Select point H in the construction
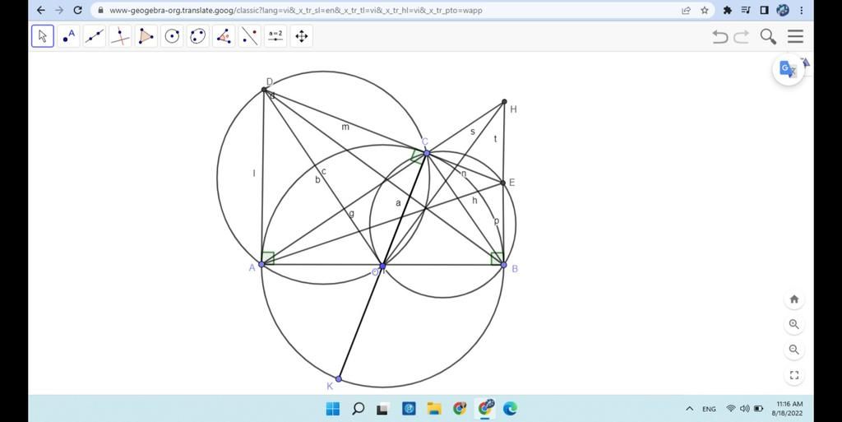The image size is (842, 422). coord(504,101)
